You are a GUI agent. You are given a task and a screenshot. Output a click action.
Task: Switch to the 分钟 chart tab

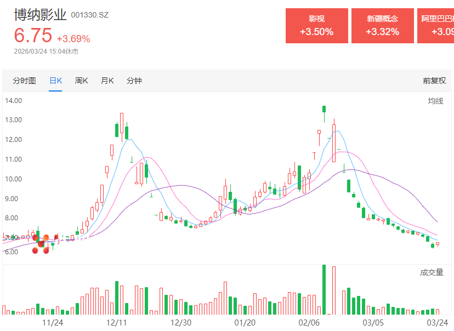click(x=134, y=81)
